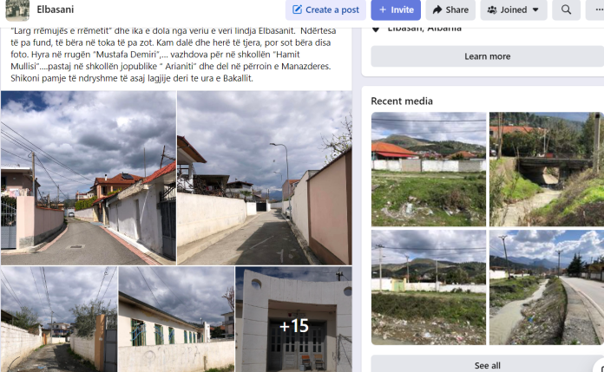
Task: Open the street lamp alley photo
Action: 264,178
